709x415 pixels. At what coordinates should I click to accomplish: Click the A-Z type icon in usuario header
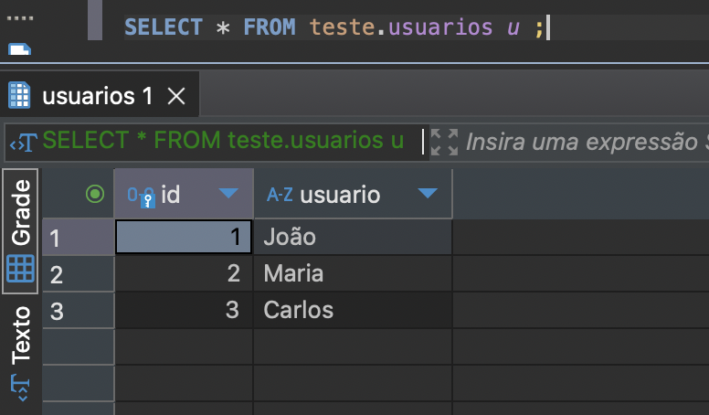(280, 195)
